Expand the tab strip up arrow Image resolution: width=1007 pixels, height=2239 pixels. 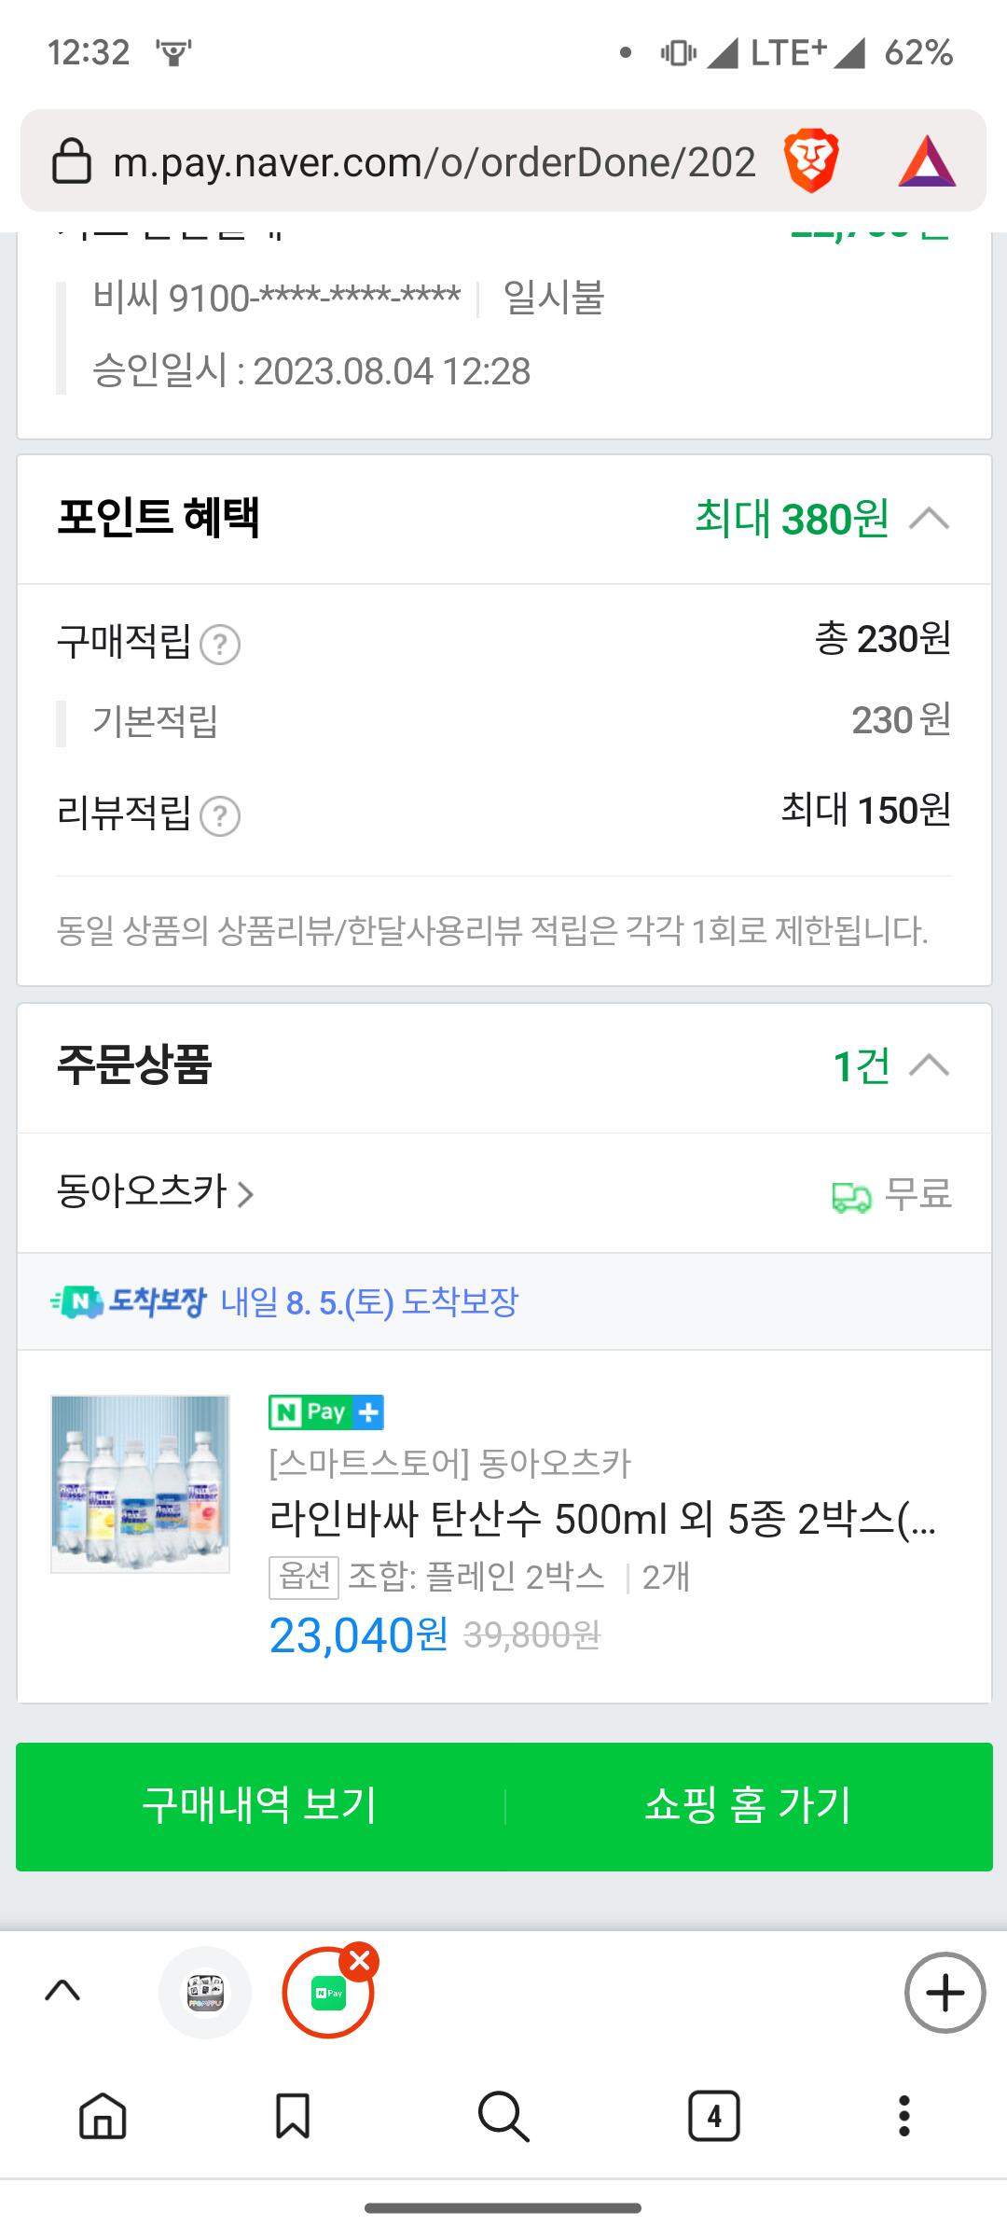(x=62, y=1991)
